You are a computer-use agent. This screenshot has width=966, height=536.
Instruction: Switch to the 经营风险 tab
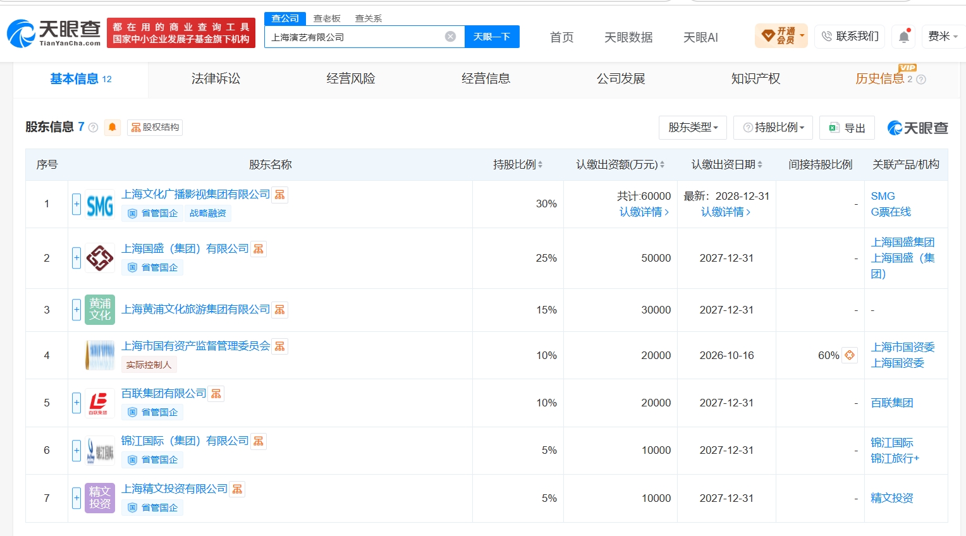coord(351,79)
